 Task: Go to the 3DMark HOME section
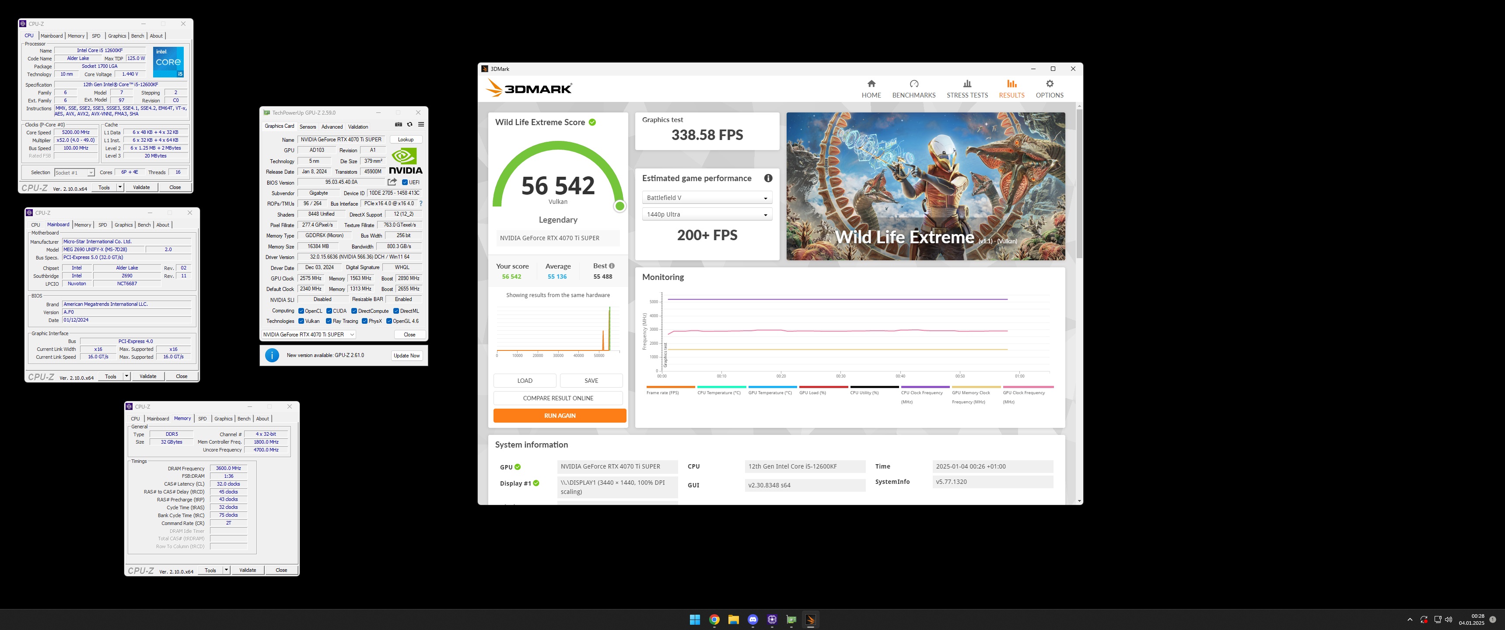click(x=871, y=89)
